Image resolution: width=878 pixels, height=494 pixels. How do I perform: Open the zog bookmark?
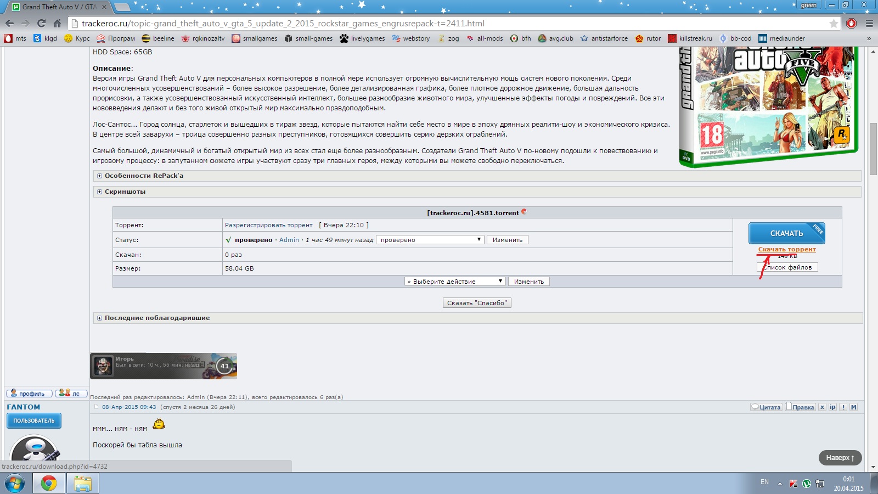point(448,38)
